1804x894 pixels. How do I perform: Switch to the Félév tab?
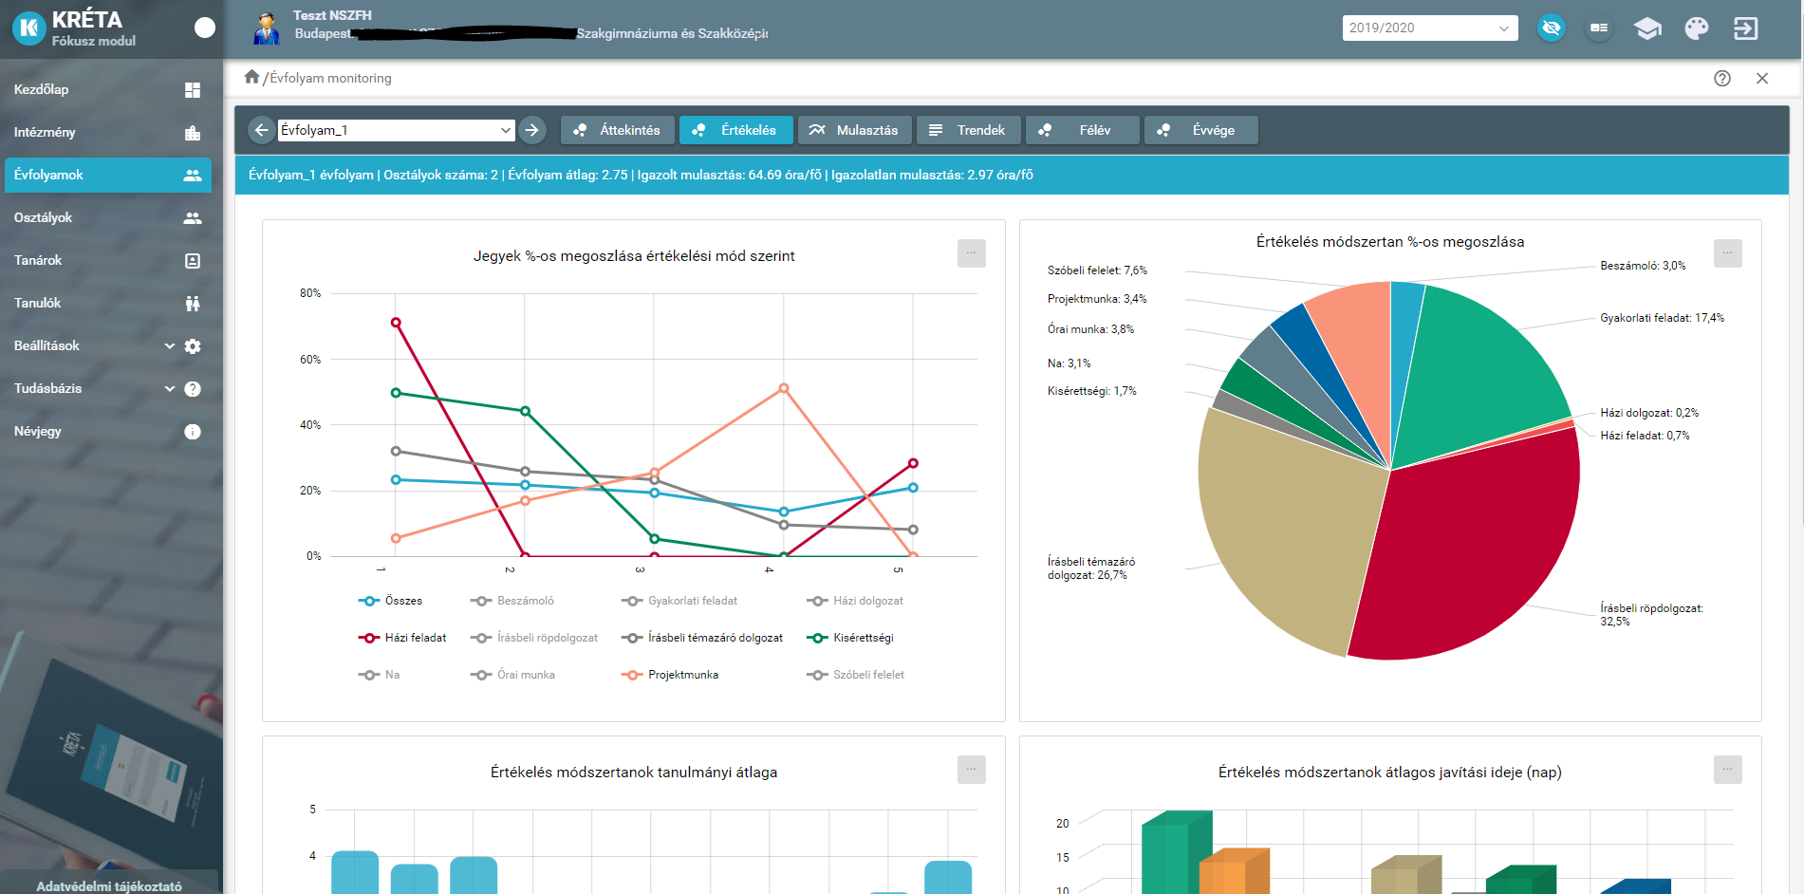[x=1083, y=130]
